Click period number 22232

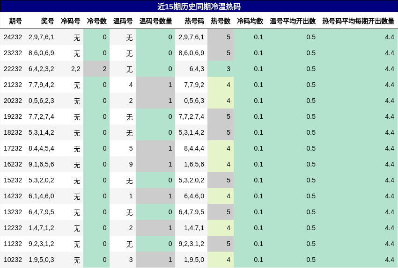[13, 69]
